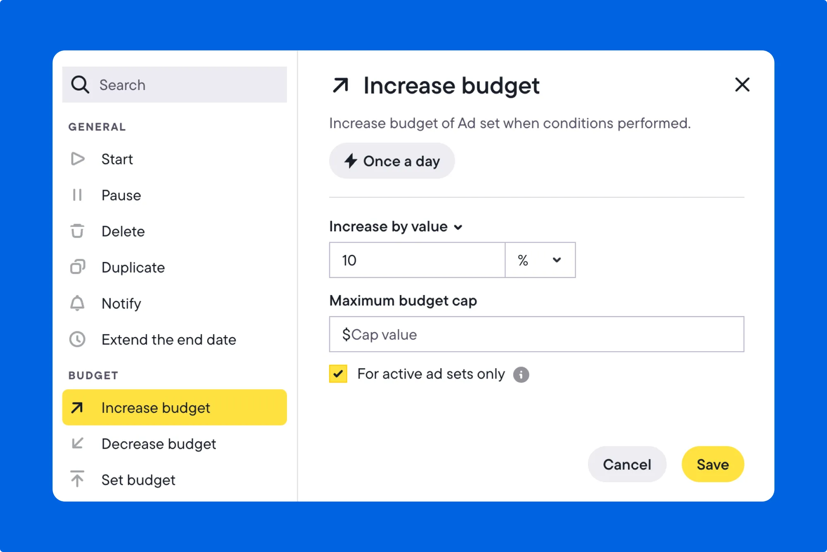Click info icon beside active ad sets

click(521, 374)
